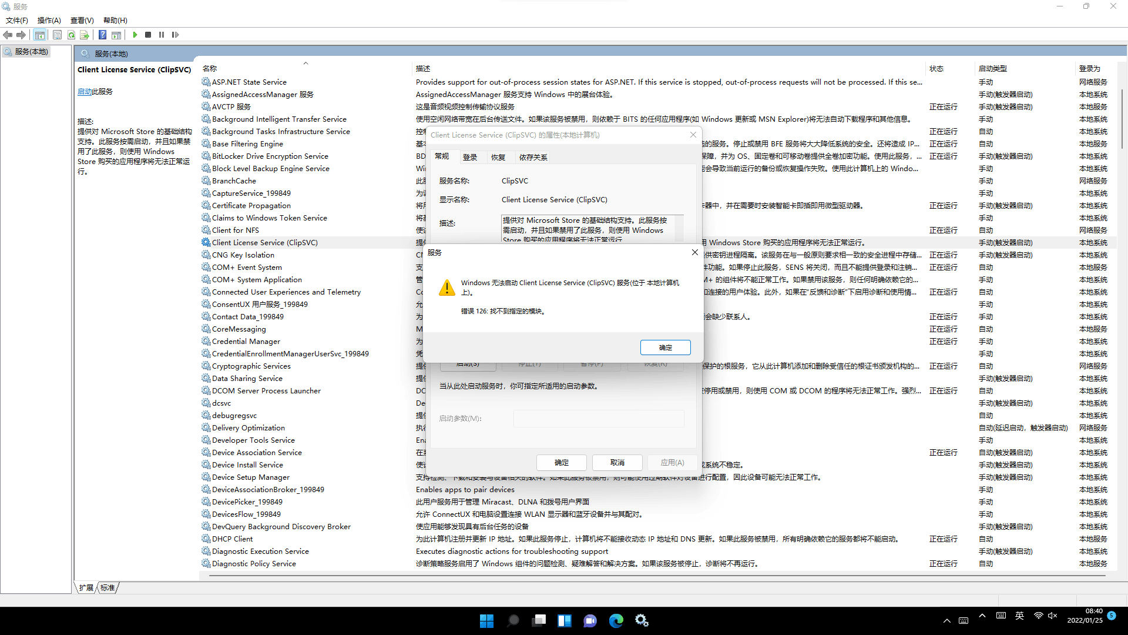Close the 服务 error dialog with X
Image resolution: width=1128 pixels, height=635 pixels.
click(695, 252)
